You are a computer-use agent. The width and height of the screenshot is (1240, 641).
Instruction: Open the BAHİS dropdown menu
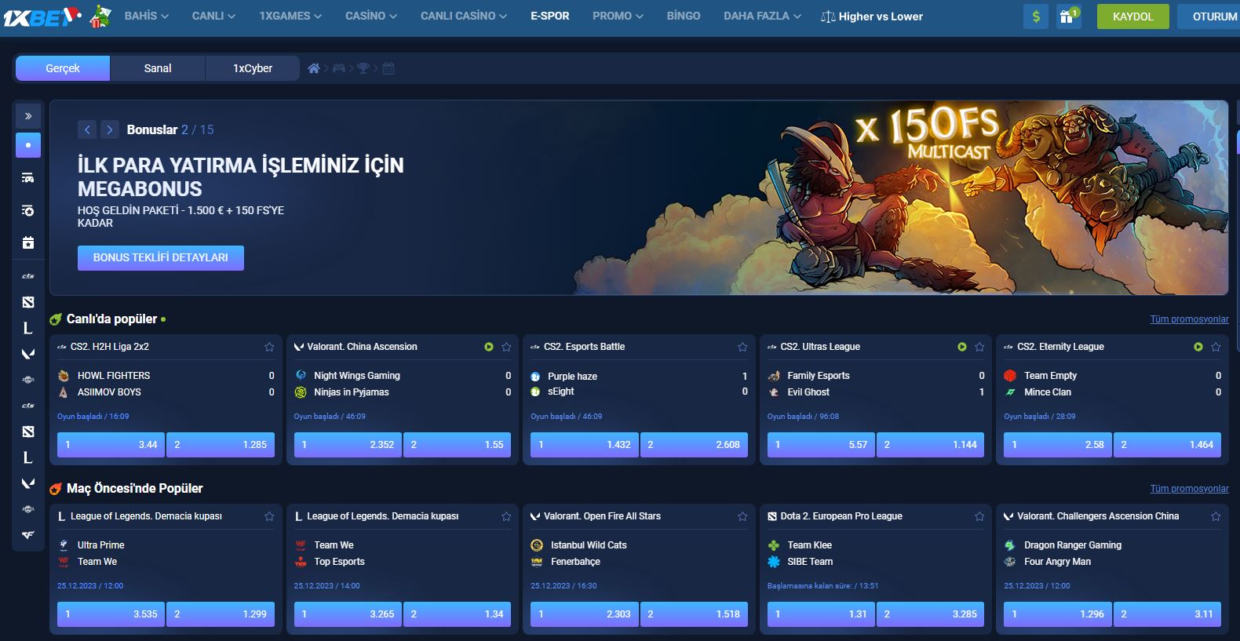(x=146, y=16)
